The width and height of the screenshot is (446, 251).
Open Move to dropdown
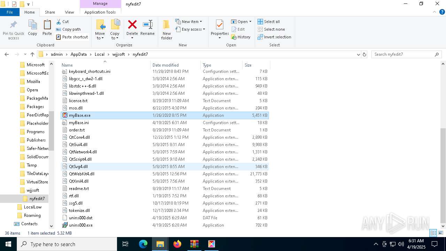click(100, 36)
